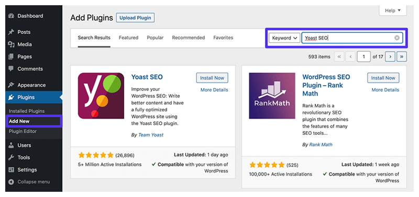Switch to Search Results tab

tap(94, 38)
